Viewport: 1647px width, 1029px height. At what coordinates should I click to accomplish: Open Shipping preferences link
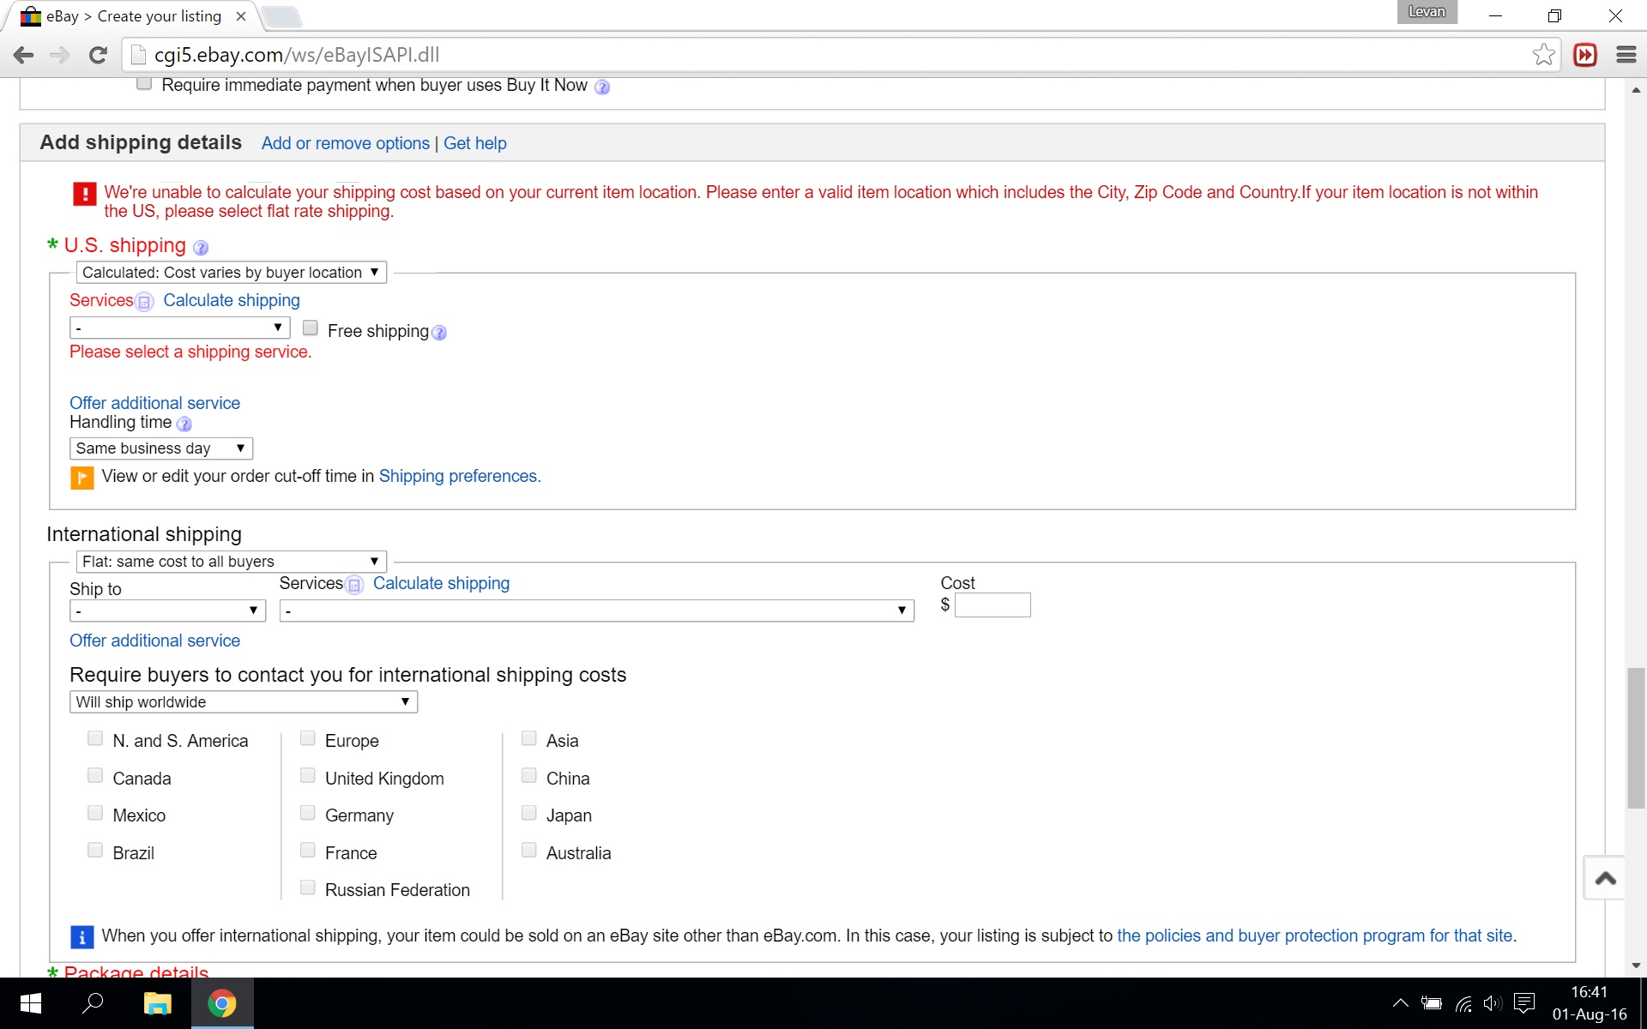459,476
